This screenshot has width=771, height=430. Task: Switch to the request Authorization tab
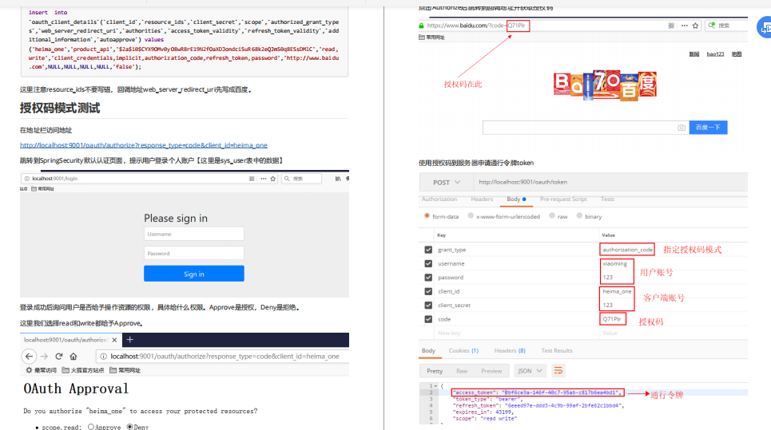pos(439,199)
